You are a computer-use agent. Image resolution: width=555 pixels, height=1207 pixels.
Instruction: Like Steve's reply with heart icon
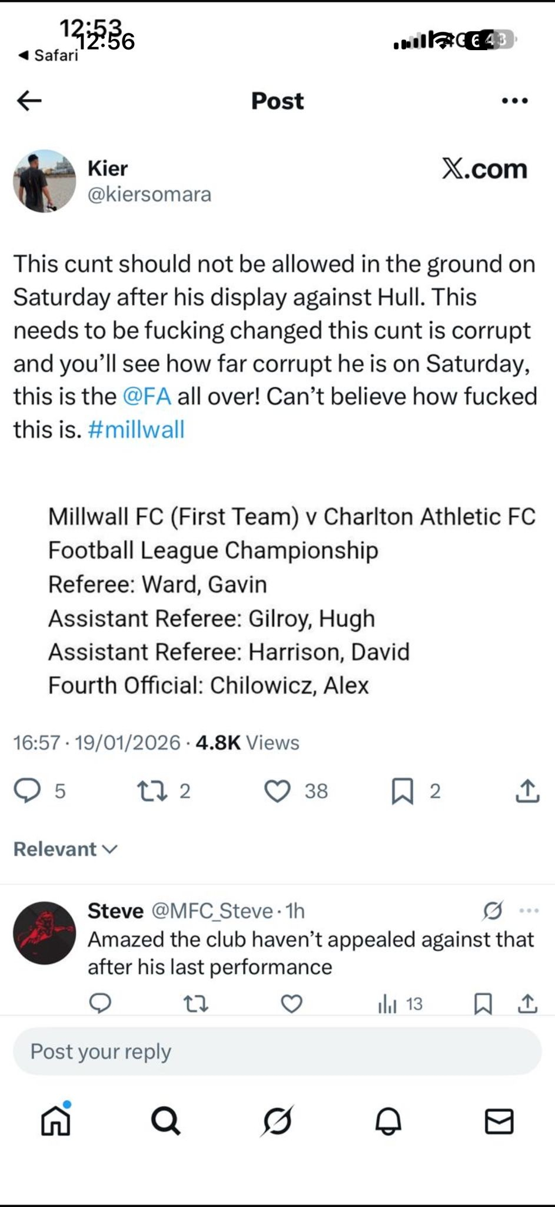(291, 1003)
